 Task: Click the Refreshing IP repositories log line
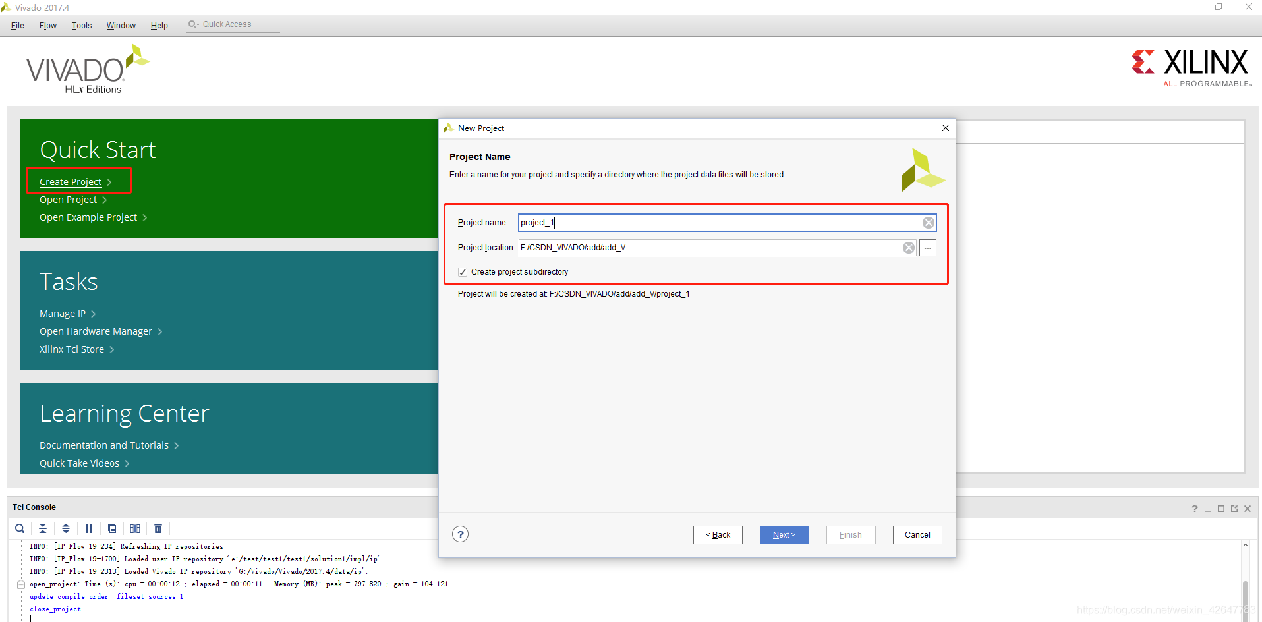point(126,547)
